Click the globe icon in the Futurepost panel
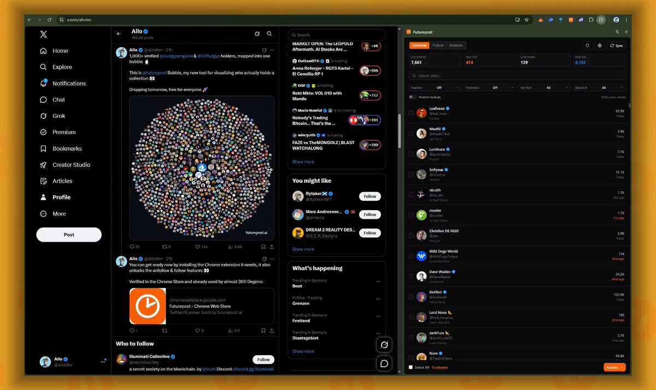656x390 pixels. [600, 45]
